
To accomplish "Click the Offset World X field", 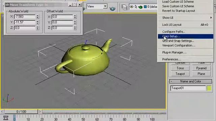I will [62, 17].
